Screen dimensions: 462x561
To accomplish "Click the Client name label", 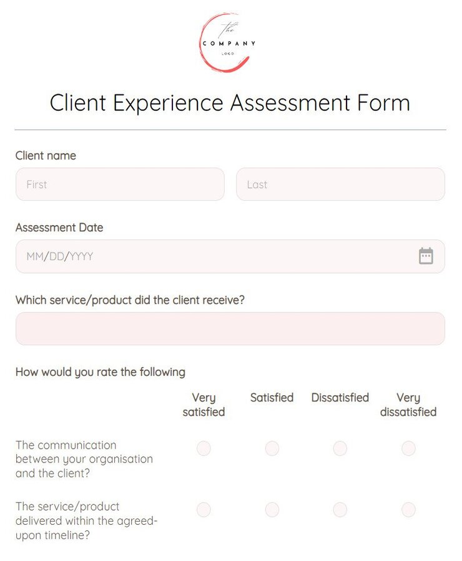I will (46, 156).
